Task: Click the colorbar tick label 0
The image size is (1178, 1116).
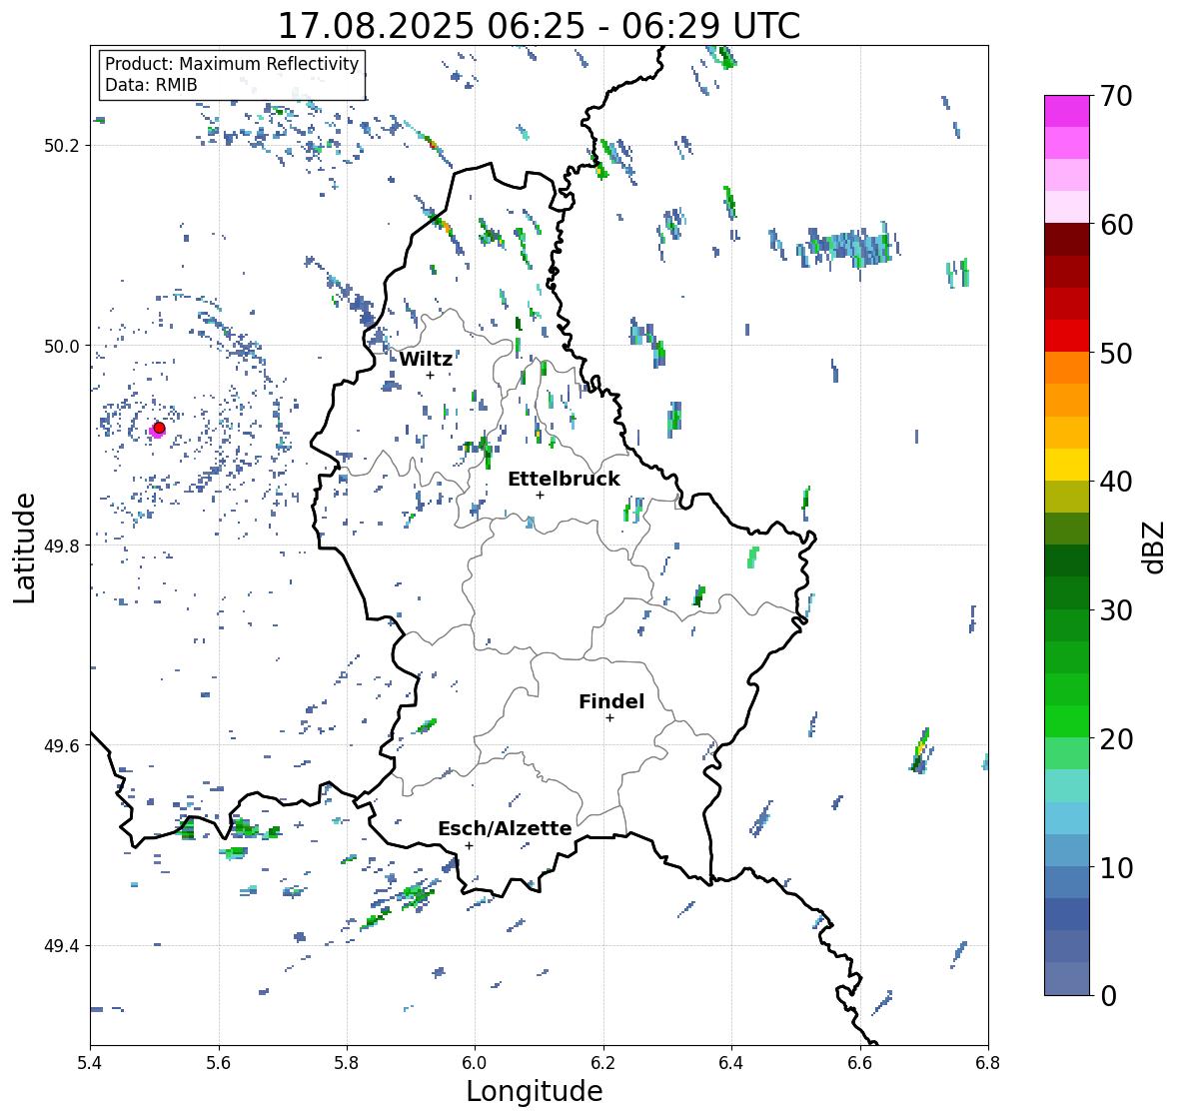Action: 1109,996
